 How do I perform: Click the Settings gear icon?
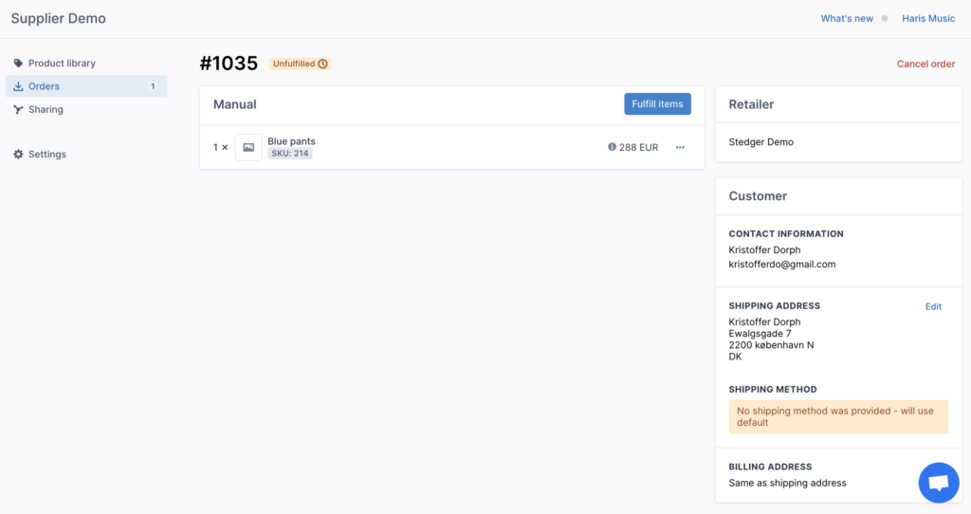click(18, 155)
